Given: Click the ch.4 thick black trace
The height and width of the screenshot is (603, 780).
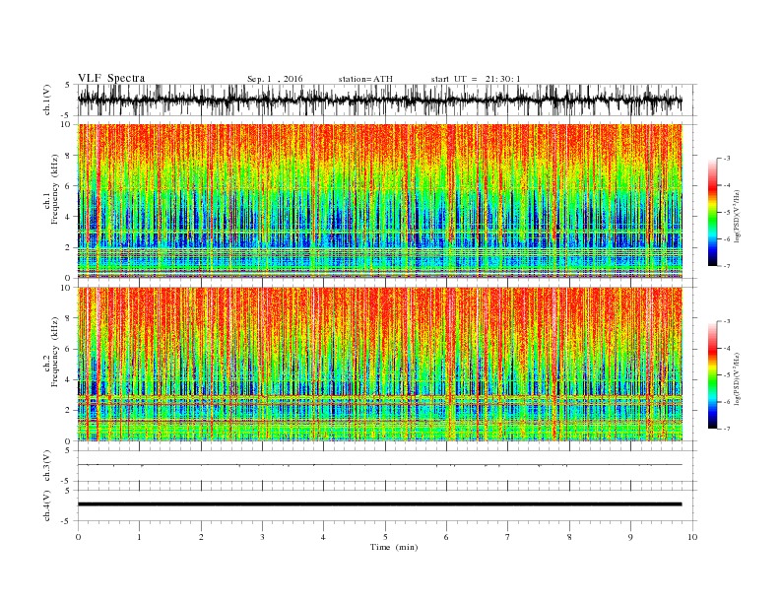Looking at the screenshot, I should coord(380,504).
